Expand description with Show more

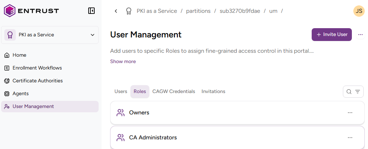(x=123, y=61)
